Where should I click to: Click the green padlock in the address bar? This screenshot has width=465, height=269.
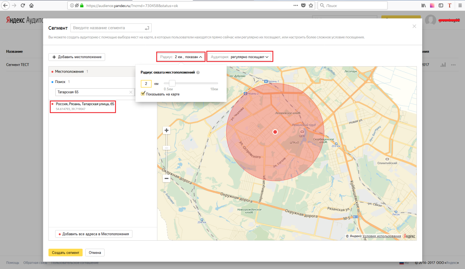point(82,6)
